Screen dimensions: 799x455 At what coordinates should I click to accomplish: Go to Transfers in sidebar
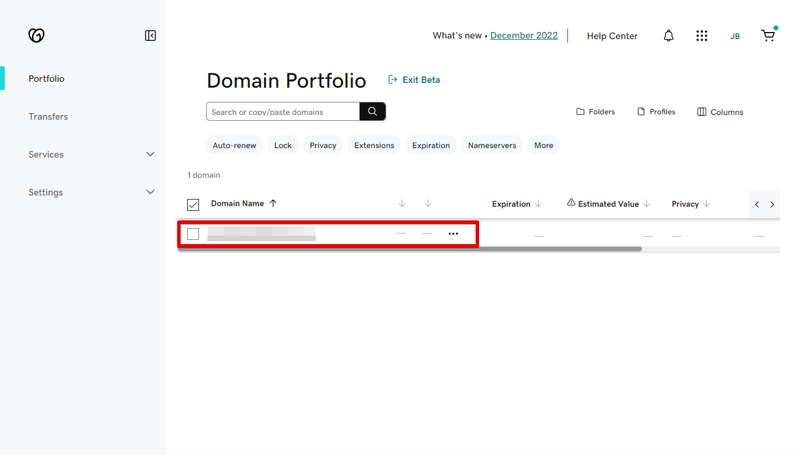tap(49, 117)
